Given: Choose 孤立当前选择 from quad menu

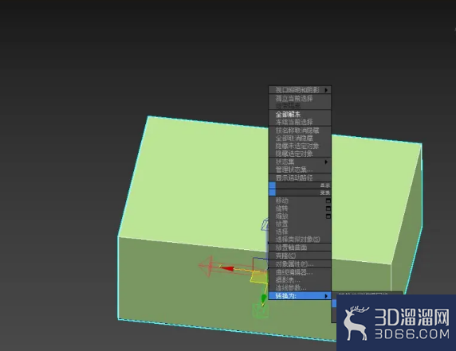Looking at the screenshot, I should [x=300, y=99].
